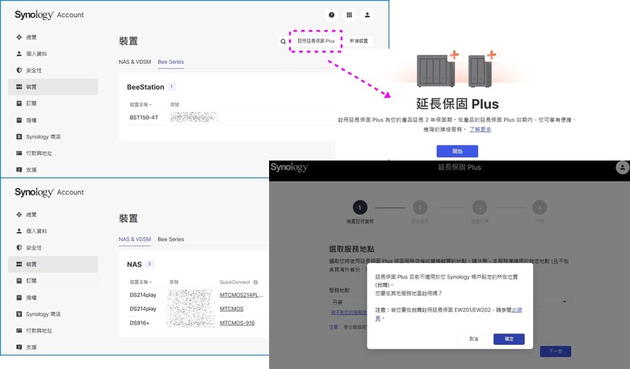Screen dimensions: 630x369
Task: Select 裝置 in the NAS page sidebar
Action: coord(53,264)
